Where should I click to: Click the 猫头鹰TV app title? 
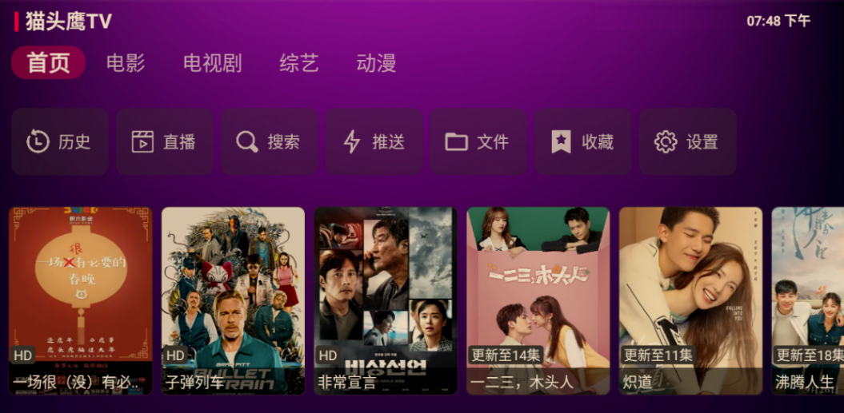[68, 22]
